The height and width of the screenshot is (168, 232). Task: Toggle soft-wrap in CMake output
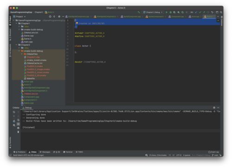(x=18, y=120)
